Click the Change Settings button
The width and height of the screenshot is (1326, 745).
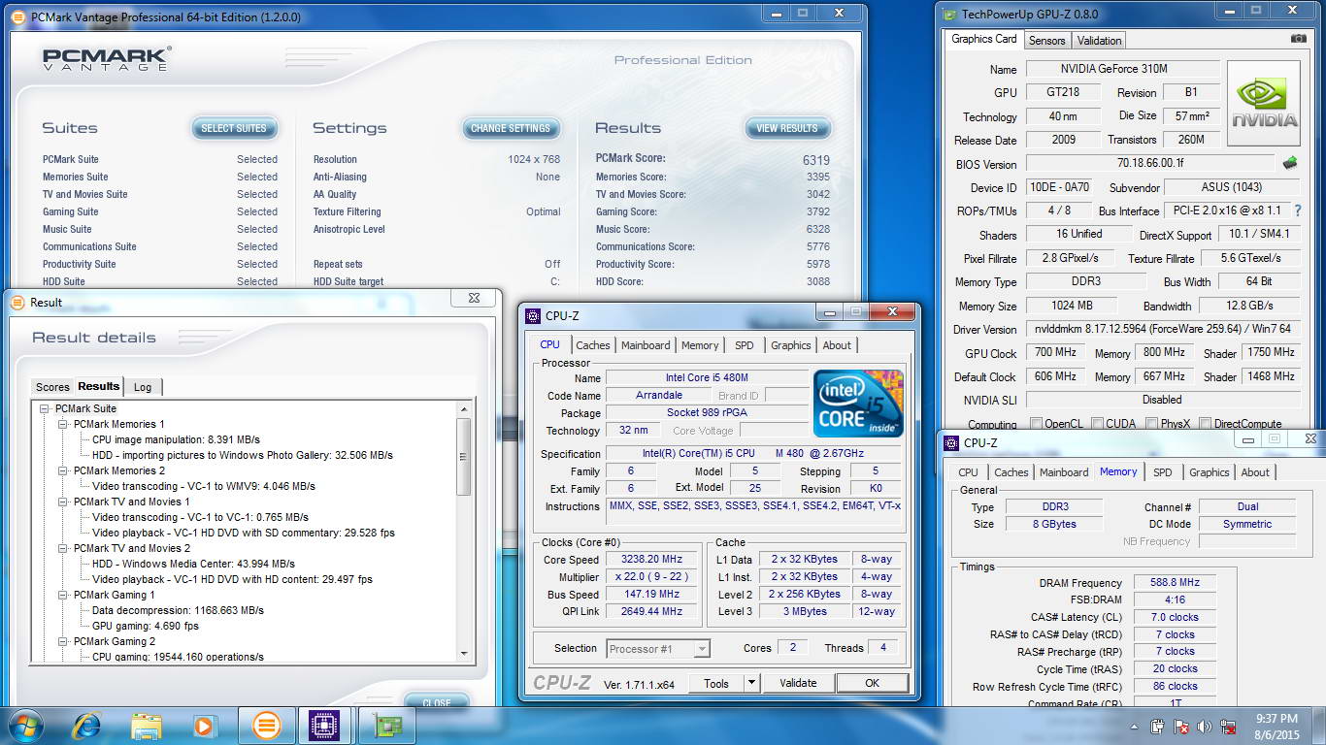coord(511,128)
